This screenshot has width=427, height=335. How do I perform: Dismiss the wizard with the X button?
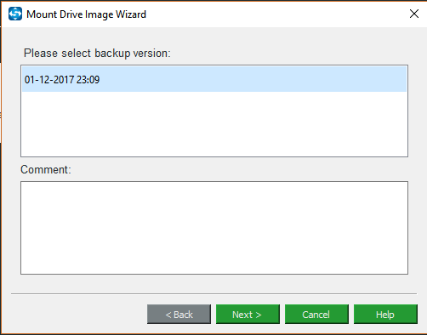[x=414, y=14]
